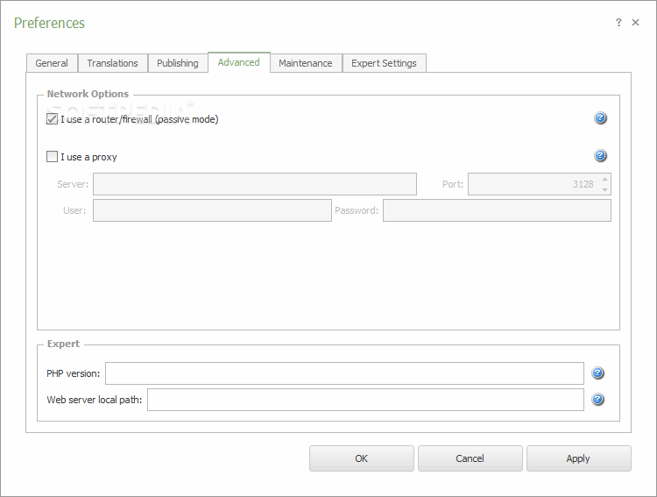Viewport: 657px width, 497px height.
Task: Click help icon next to passive mode option
Action: point(600,118)
